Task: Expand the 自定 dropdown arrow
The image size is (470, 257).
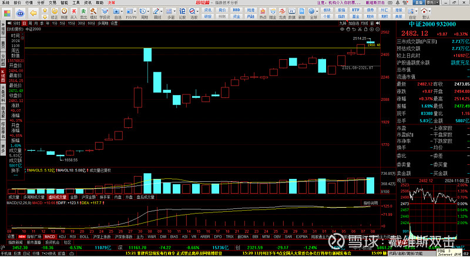Action: [x=417, y=11]
